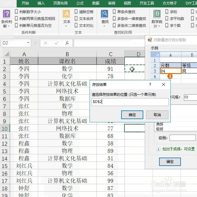
Task: Select the 较好 list entry
Action: click(x=160, y=129)
